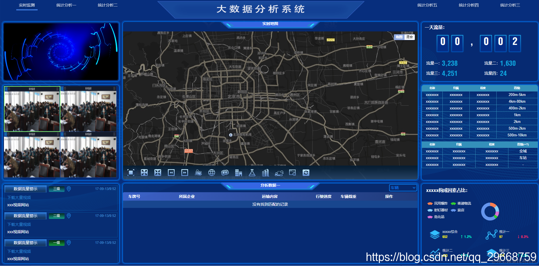Switch map to 地图 view
This screenshot has width=539, height=266.
point(399,37)
